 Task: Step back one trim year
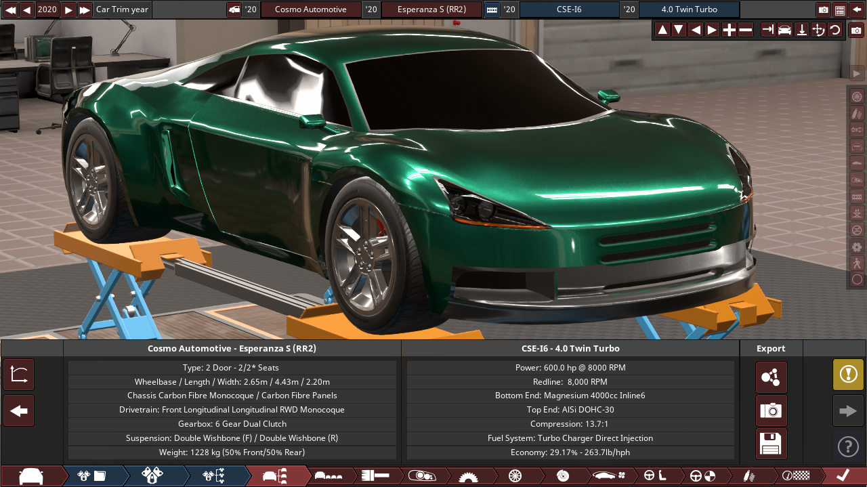pyautogui.click(x=26, y=9)
